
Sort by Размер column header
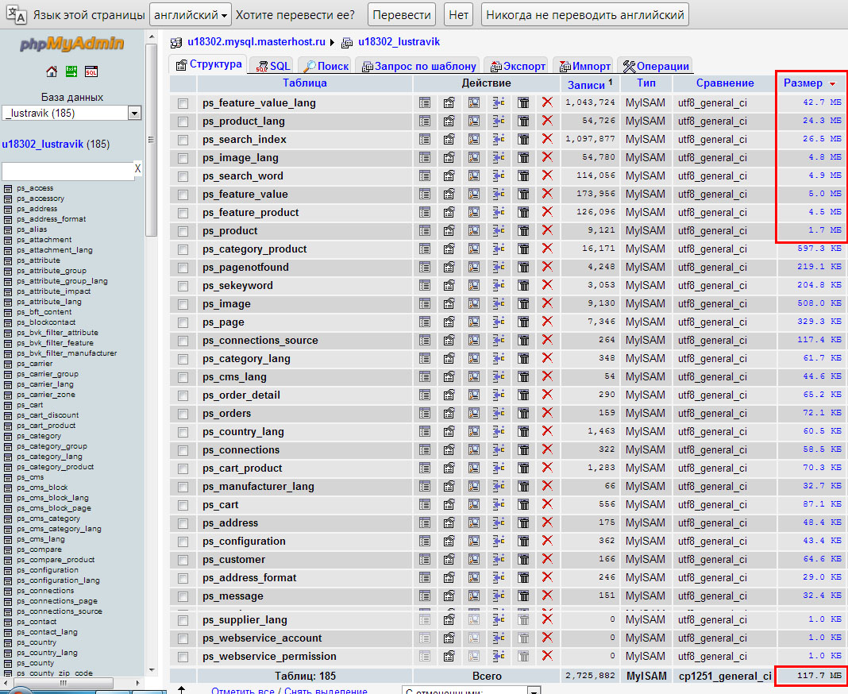[803, 83]
